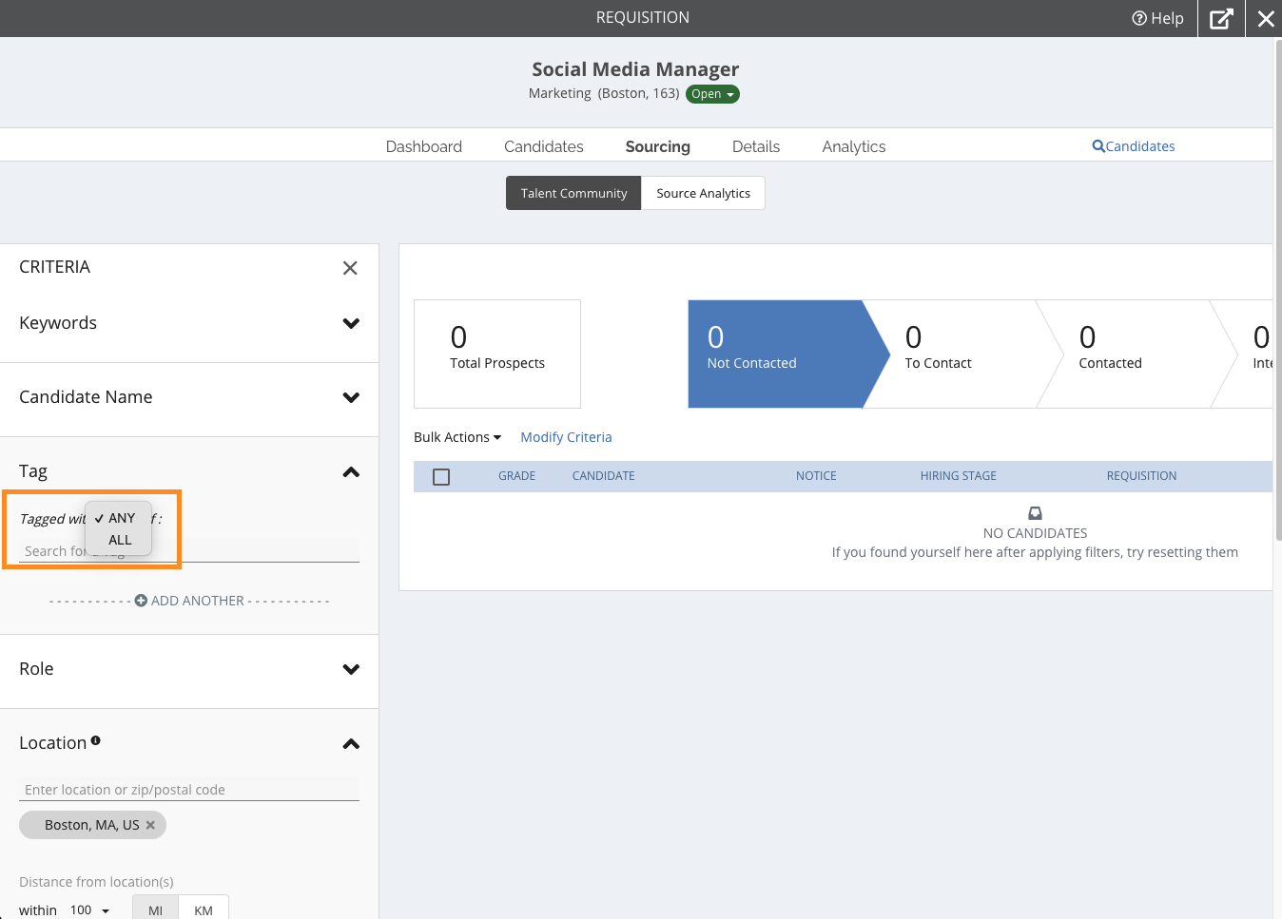Open the Open status dropdown
The width and height of the screenshot is (1282, 919).
pos(712,94)
